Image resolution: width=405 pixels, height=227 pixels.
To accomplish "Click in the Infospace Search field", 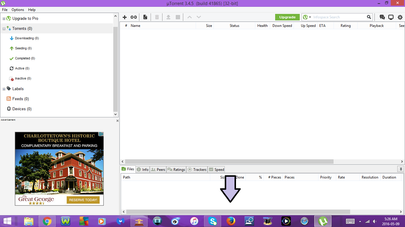I will (x=339, y=17).
